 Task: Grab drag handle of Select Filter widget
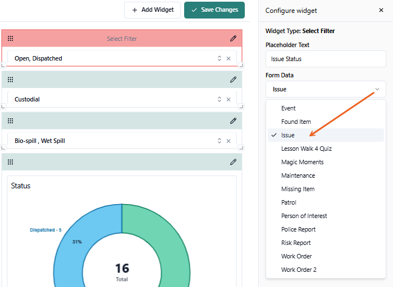click(10, 39)
